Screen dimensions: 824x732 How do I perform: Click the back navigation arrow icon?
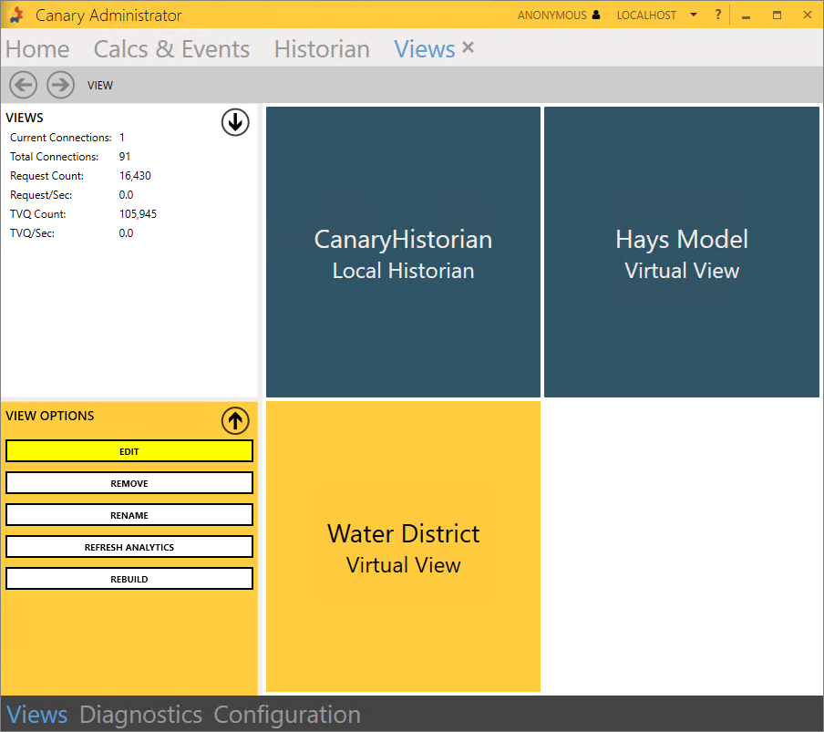click(x=24, y=85)
